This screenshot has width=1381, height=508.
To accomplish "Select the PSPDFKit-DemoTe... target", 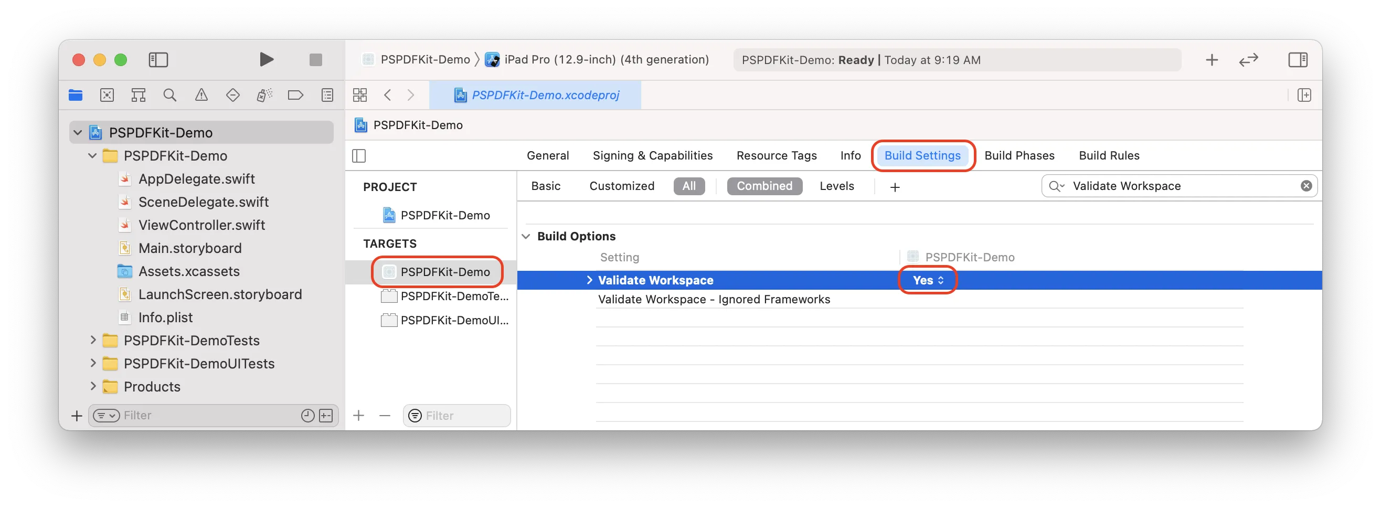I will click(x=444, y=296).
